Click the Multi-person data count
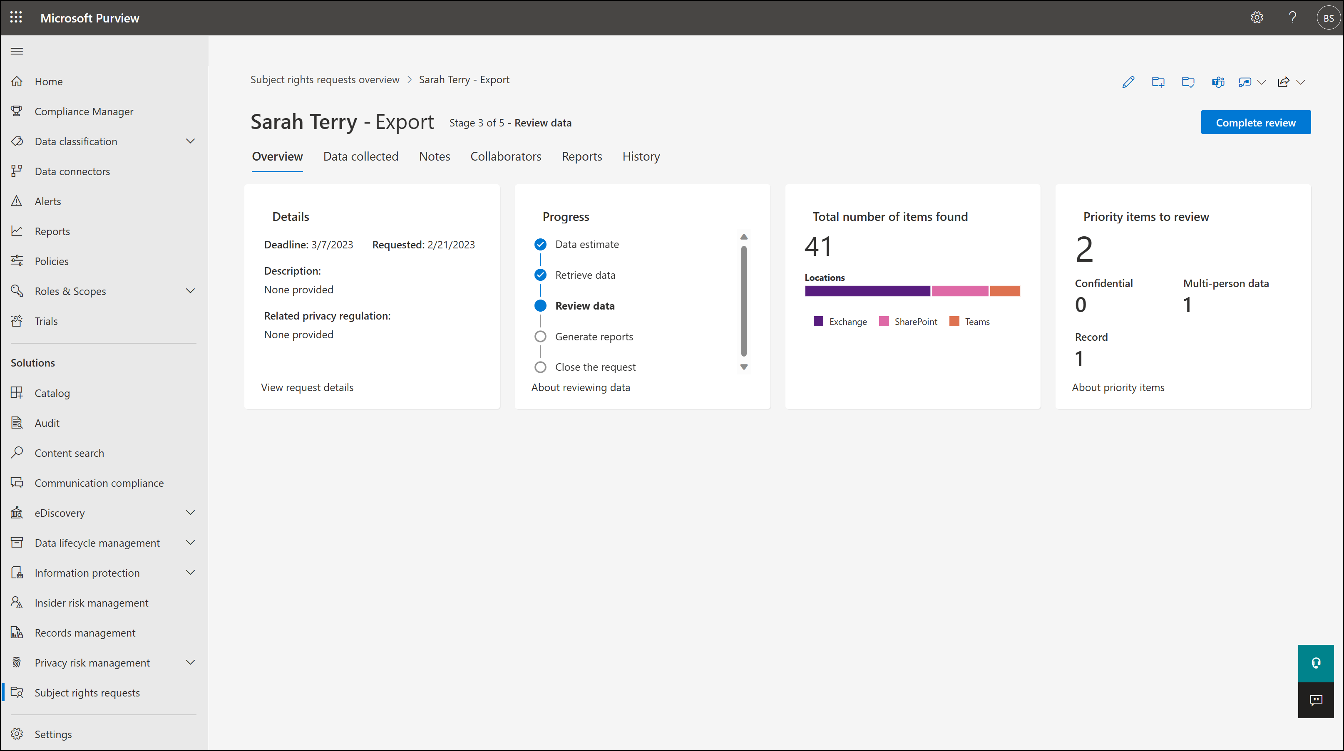1344x751 pixels. click(1187, 305)
